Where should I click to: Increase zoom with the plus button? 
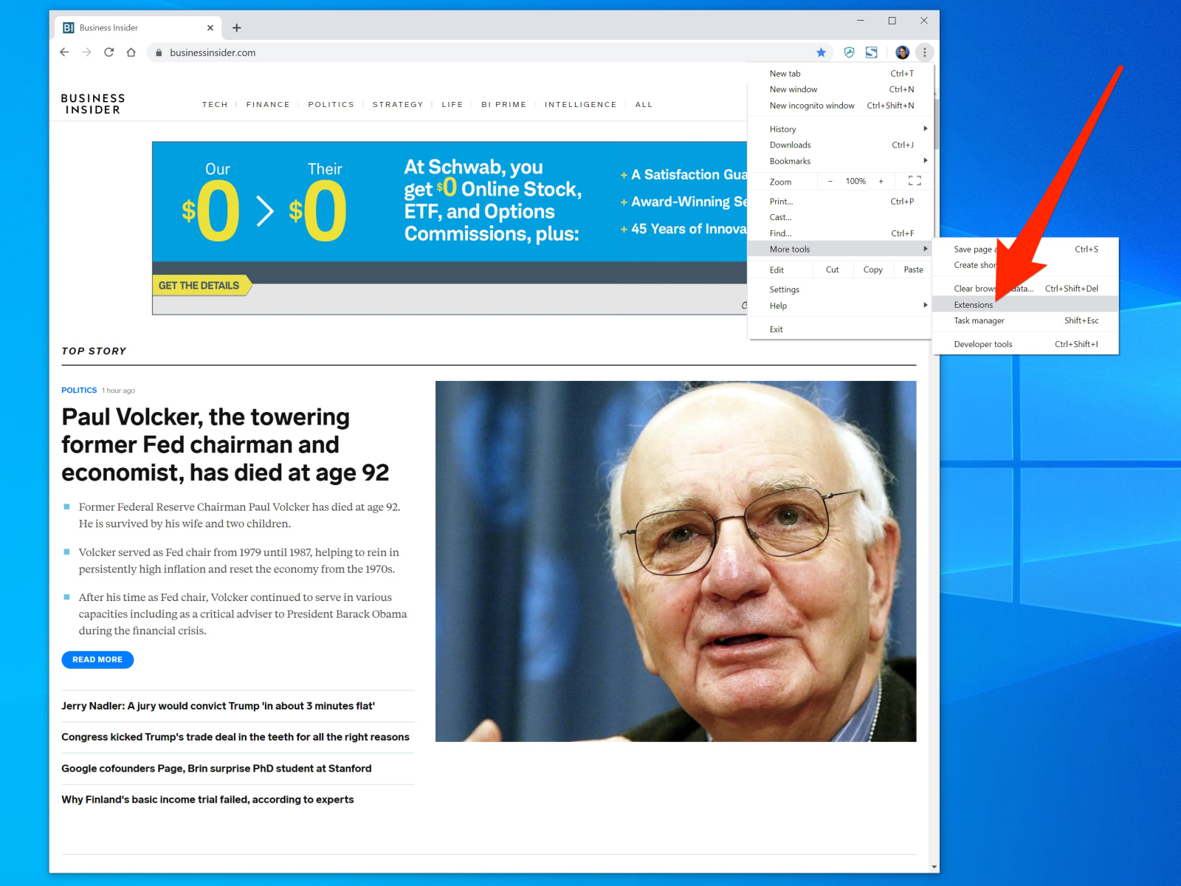coord(881,181)
